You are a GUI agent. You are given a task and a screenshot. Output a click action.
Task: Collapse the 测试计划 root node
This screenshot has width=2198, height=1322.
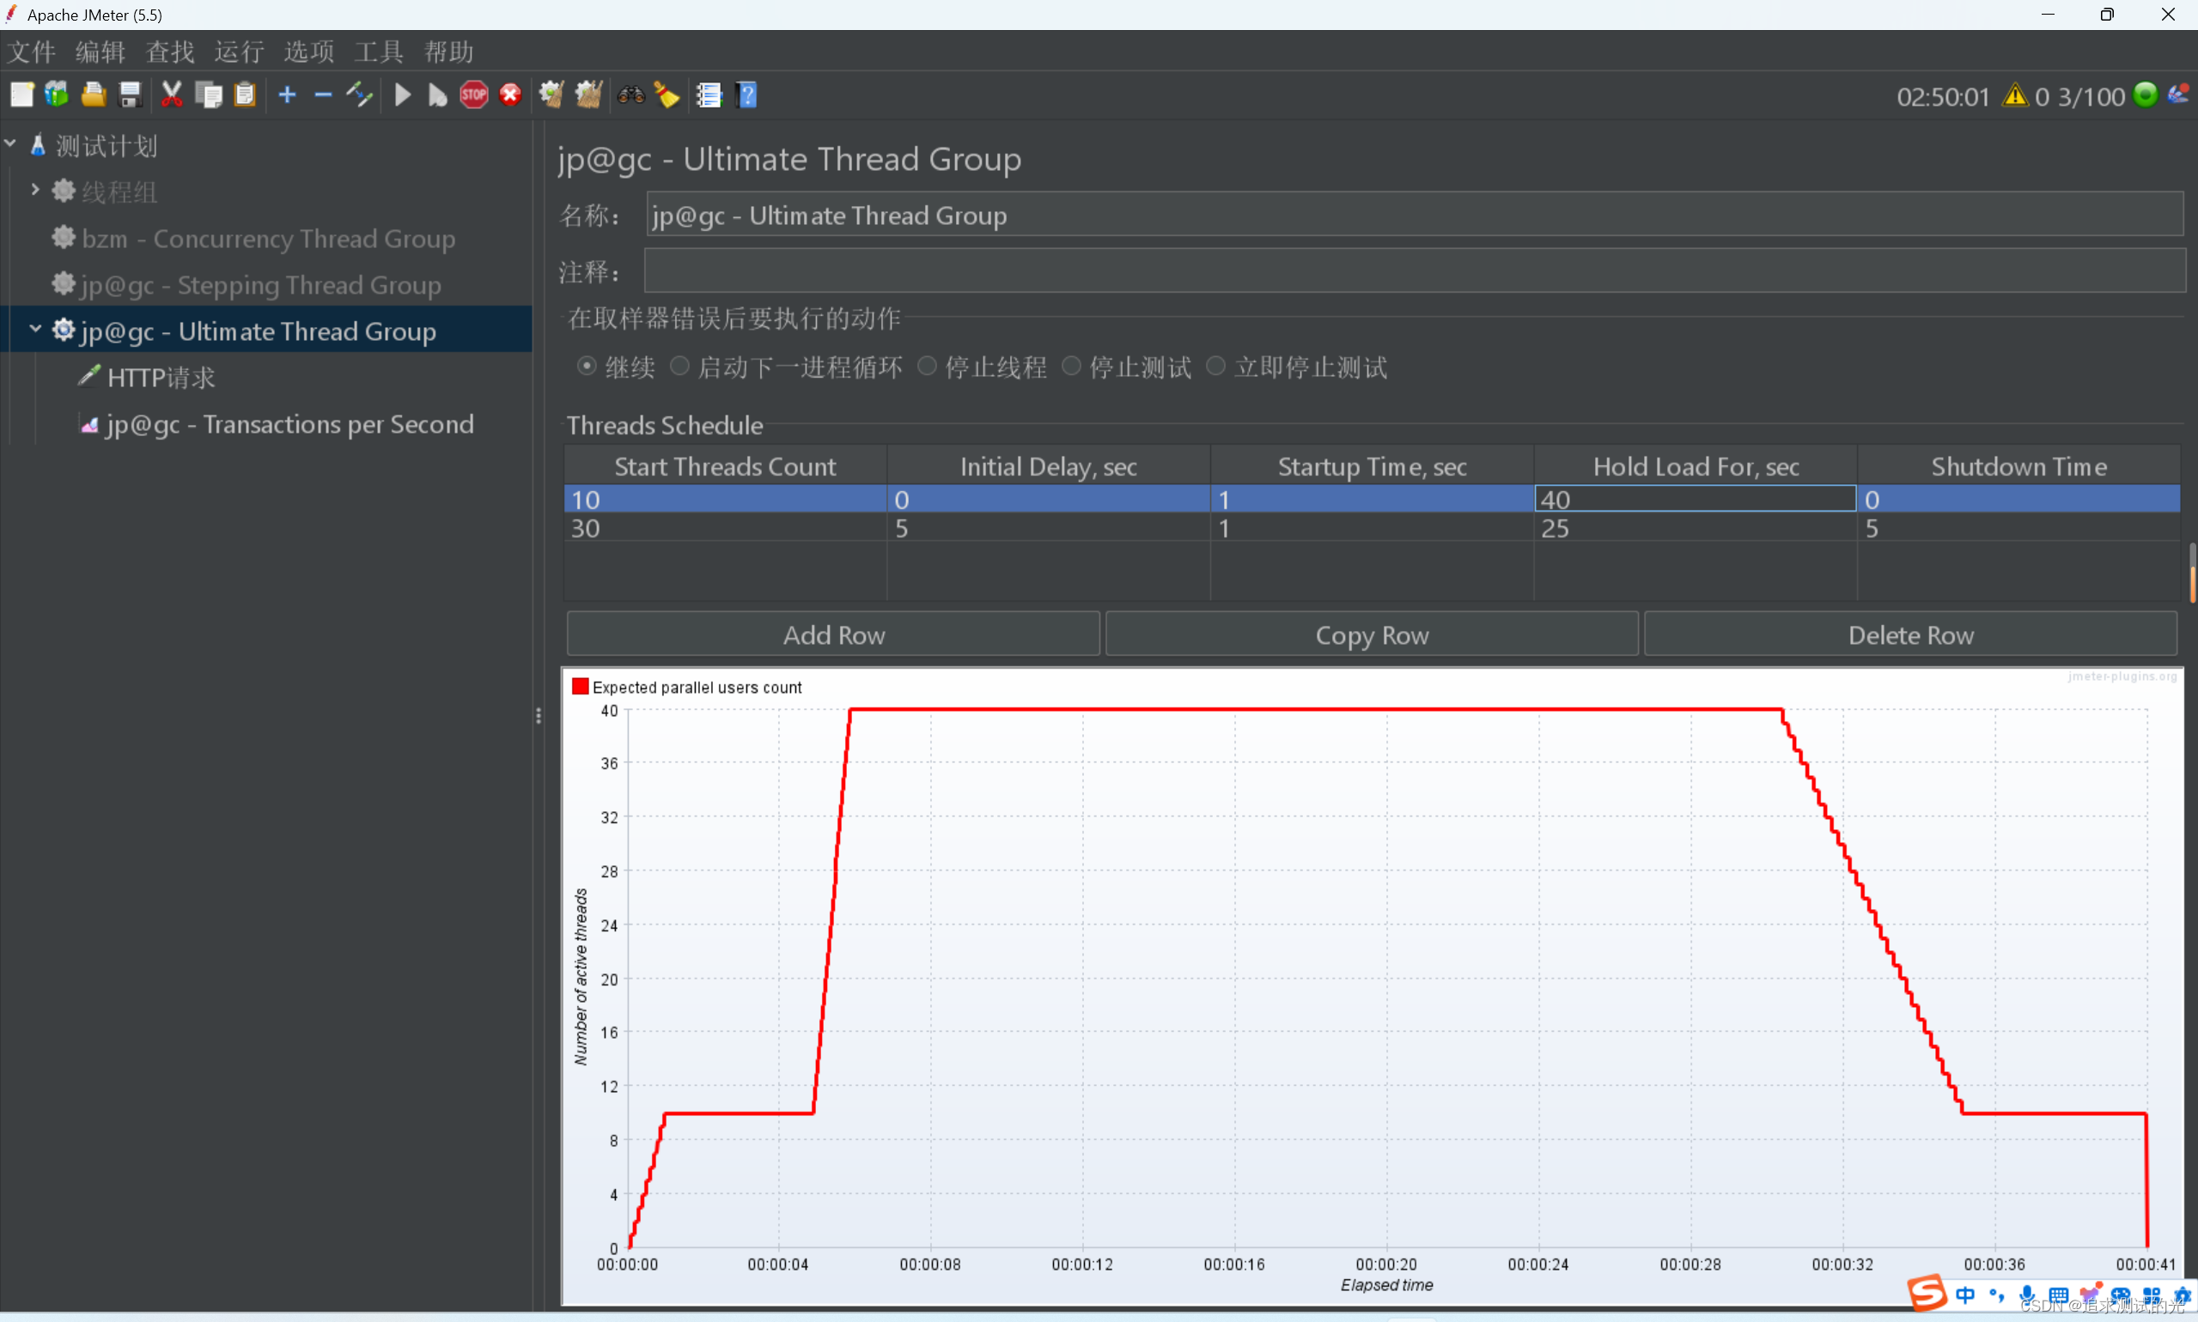[10, 143]
